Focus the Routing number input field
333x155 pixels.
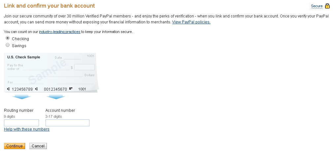tap(21, 123)
